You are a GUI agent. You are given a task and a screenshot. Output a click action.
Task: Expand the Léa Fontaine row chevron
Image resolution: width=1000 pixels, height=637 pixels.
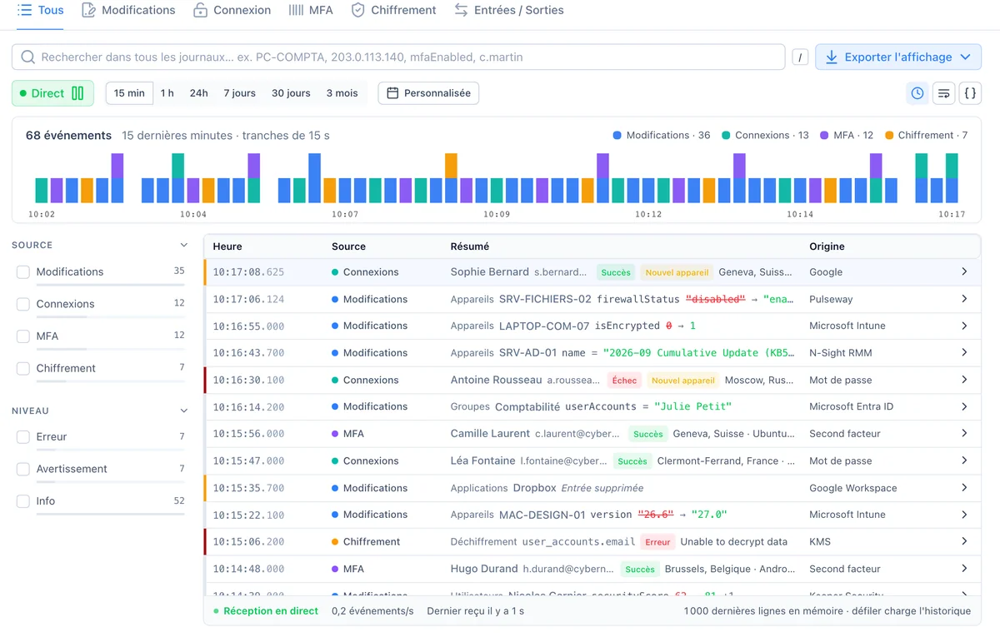tap(964, 460)
